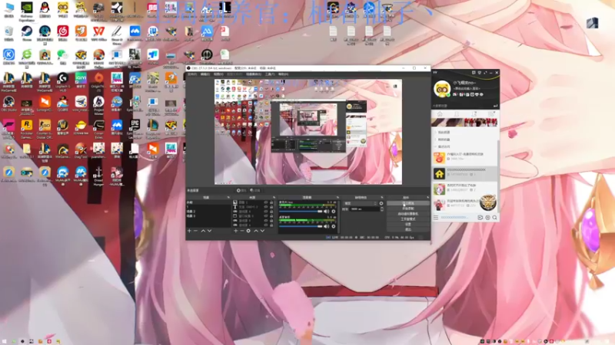
Task: Open NetEase Cloud Music desktop icon
Action: click(x=63, y=33)
